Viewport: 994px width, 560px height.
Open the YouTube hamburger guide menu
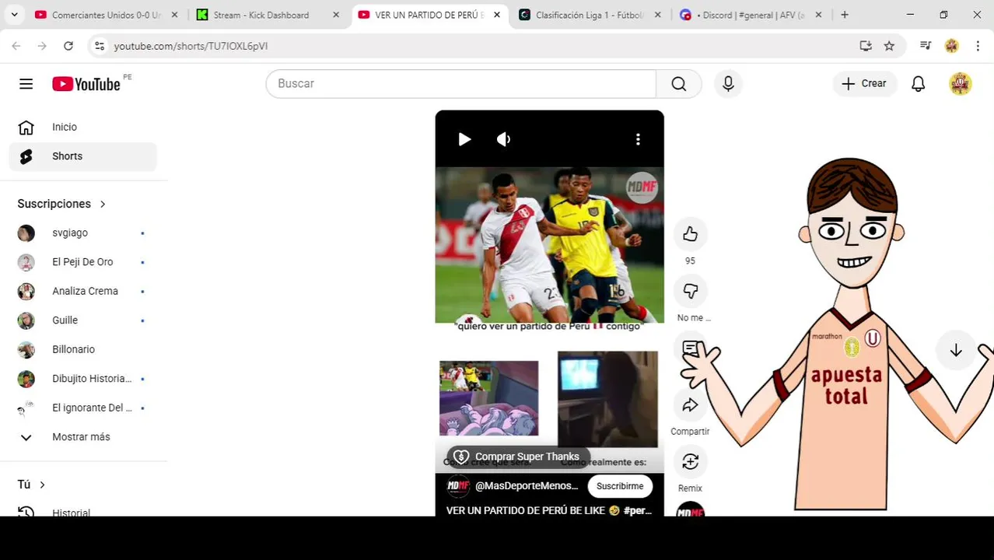[x=26, y=83]
